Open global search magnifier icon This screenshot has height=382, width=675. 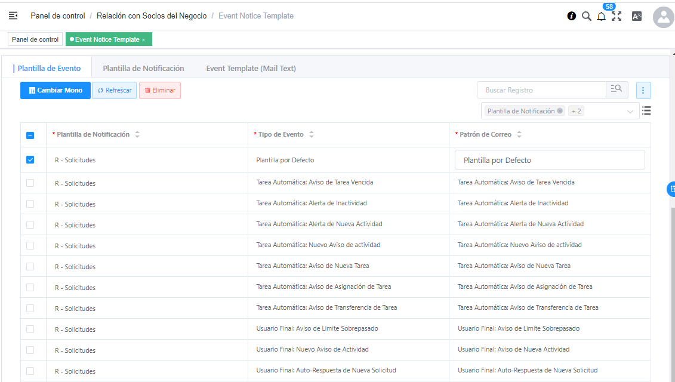coord(587,16)
